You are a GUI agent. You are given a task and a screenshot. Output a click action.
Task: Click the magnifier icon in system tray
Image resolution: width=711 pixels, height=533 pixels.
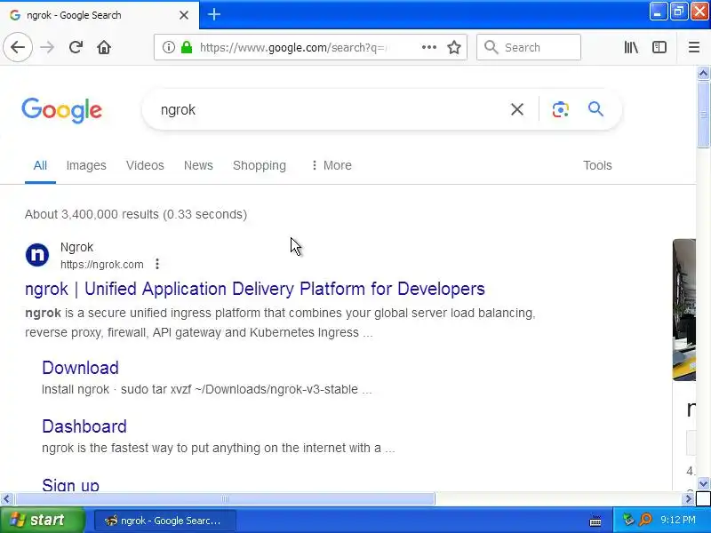coord(645,520)
